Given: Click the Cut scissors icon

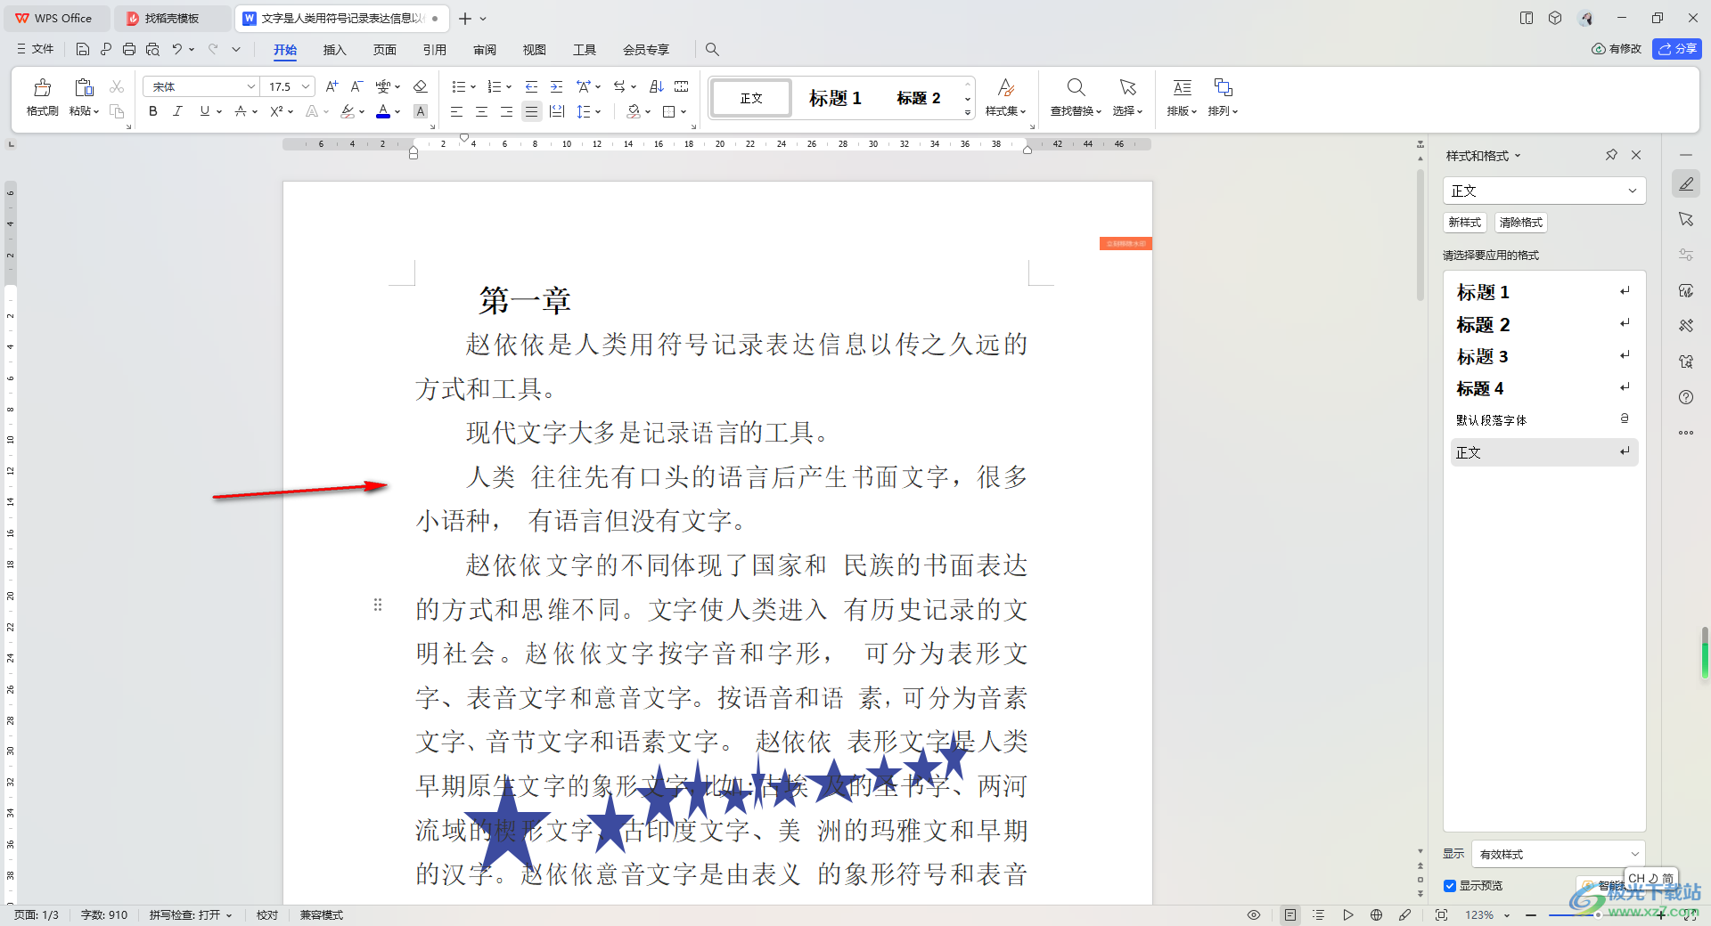Looking at the screenshot, I should click(x=117, y=86).
